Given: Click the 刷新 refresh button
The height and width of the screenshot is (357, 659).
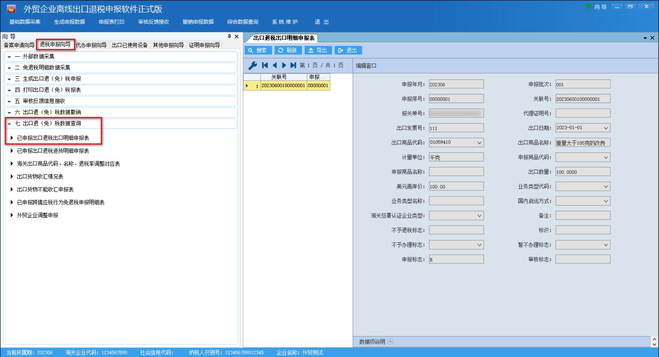Looking at the screenshot, I should pyautogui.click(x=288, y=50).
